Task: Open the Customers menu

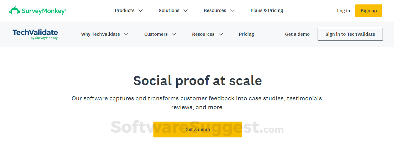Action: [156, 34]
